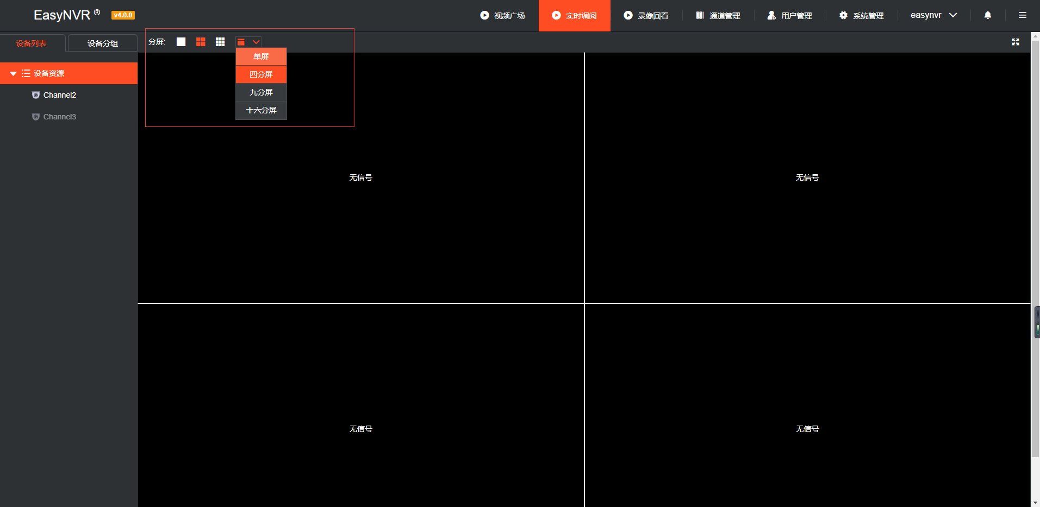The height and width of the screenshot is (507, 1040).
Task: Toggle hamburger sidebar menu icon
Action: [x=1023, y=15]
